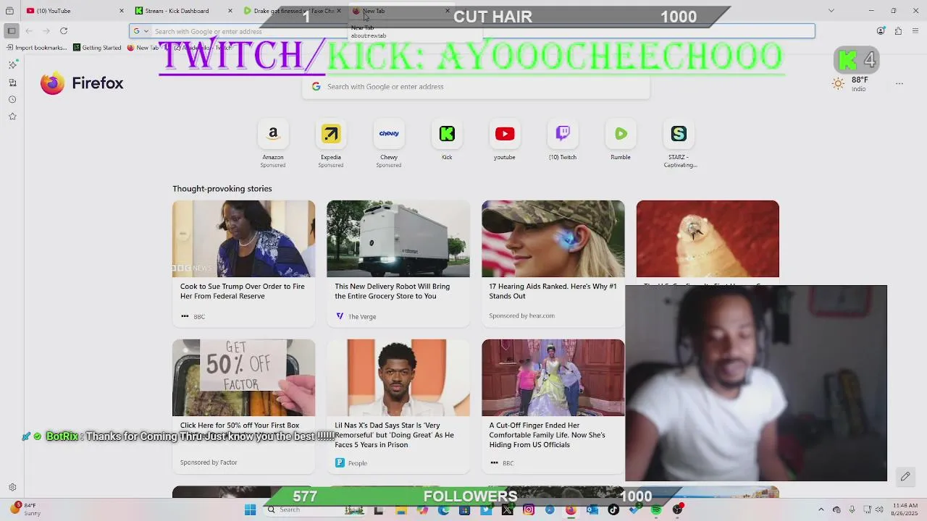
Task: Open the weather widget options menu
Action: 899,84
